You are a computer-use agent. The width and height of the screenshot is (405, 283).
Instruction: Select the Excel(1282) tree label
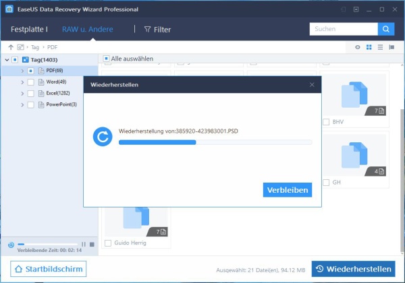pyautogui.click(x=58, y=93)
